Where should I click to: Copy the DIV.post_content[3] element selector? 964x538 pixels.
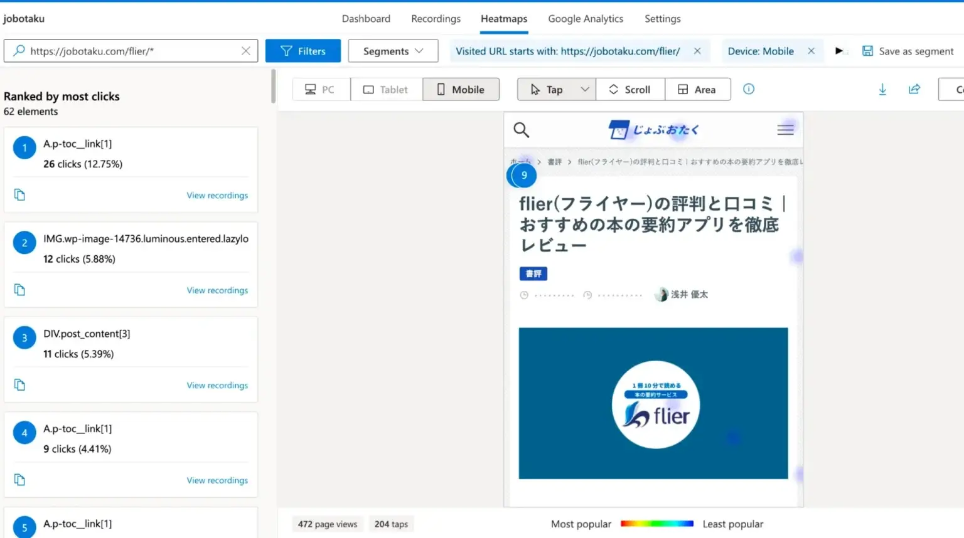pyautogui.click(x=19, y=385)
